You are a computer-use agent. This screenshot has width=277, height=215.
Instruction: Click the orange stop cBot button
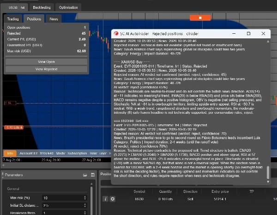pos(200,18)
